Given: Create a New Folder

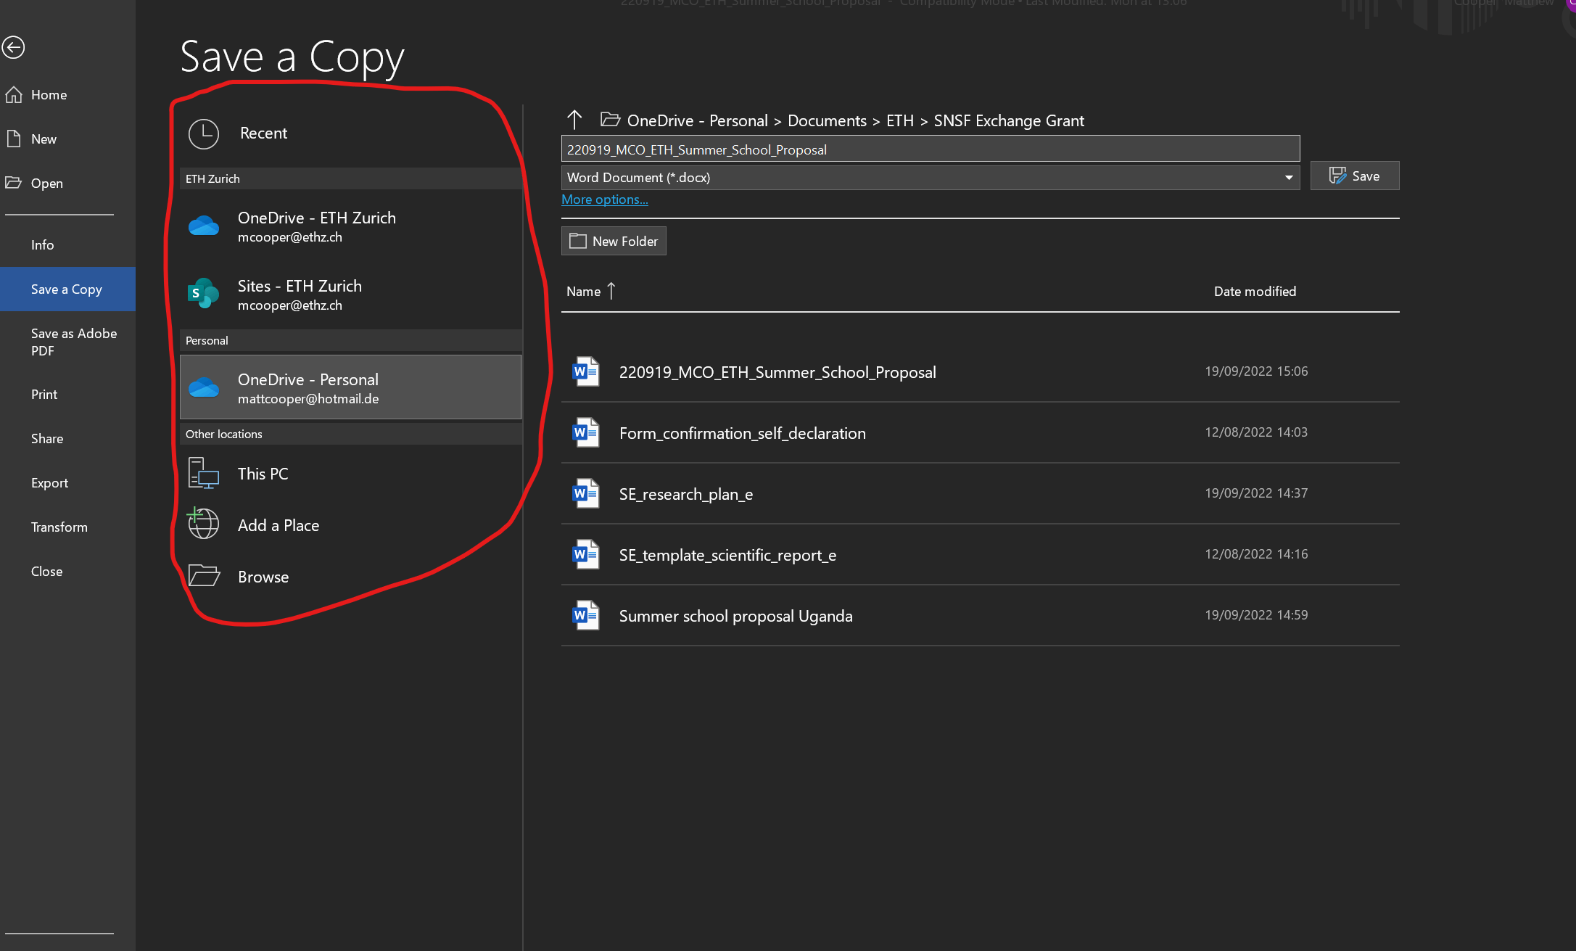Looking at the screenshot, I should coord(614,241).
